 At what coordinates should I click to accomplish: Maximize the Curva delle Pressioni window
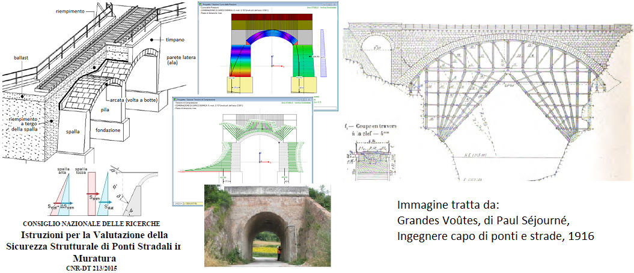pyautogui.click(x=329, y=4)
